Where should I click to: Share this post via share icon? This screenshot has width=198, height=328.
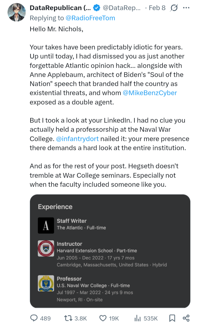click(x=186, y=318)
